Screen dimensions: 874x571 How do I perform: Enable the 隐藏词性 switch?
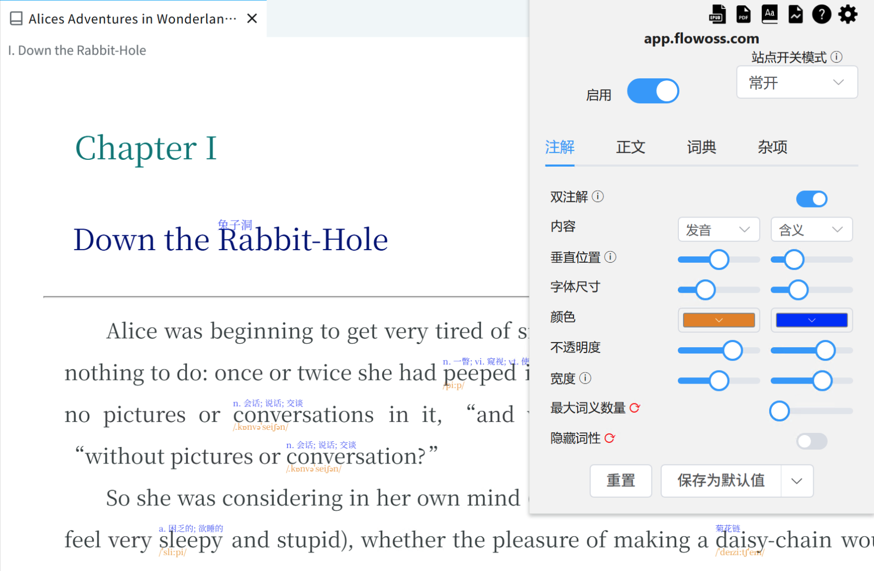click(x=812, y=441)
